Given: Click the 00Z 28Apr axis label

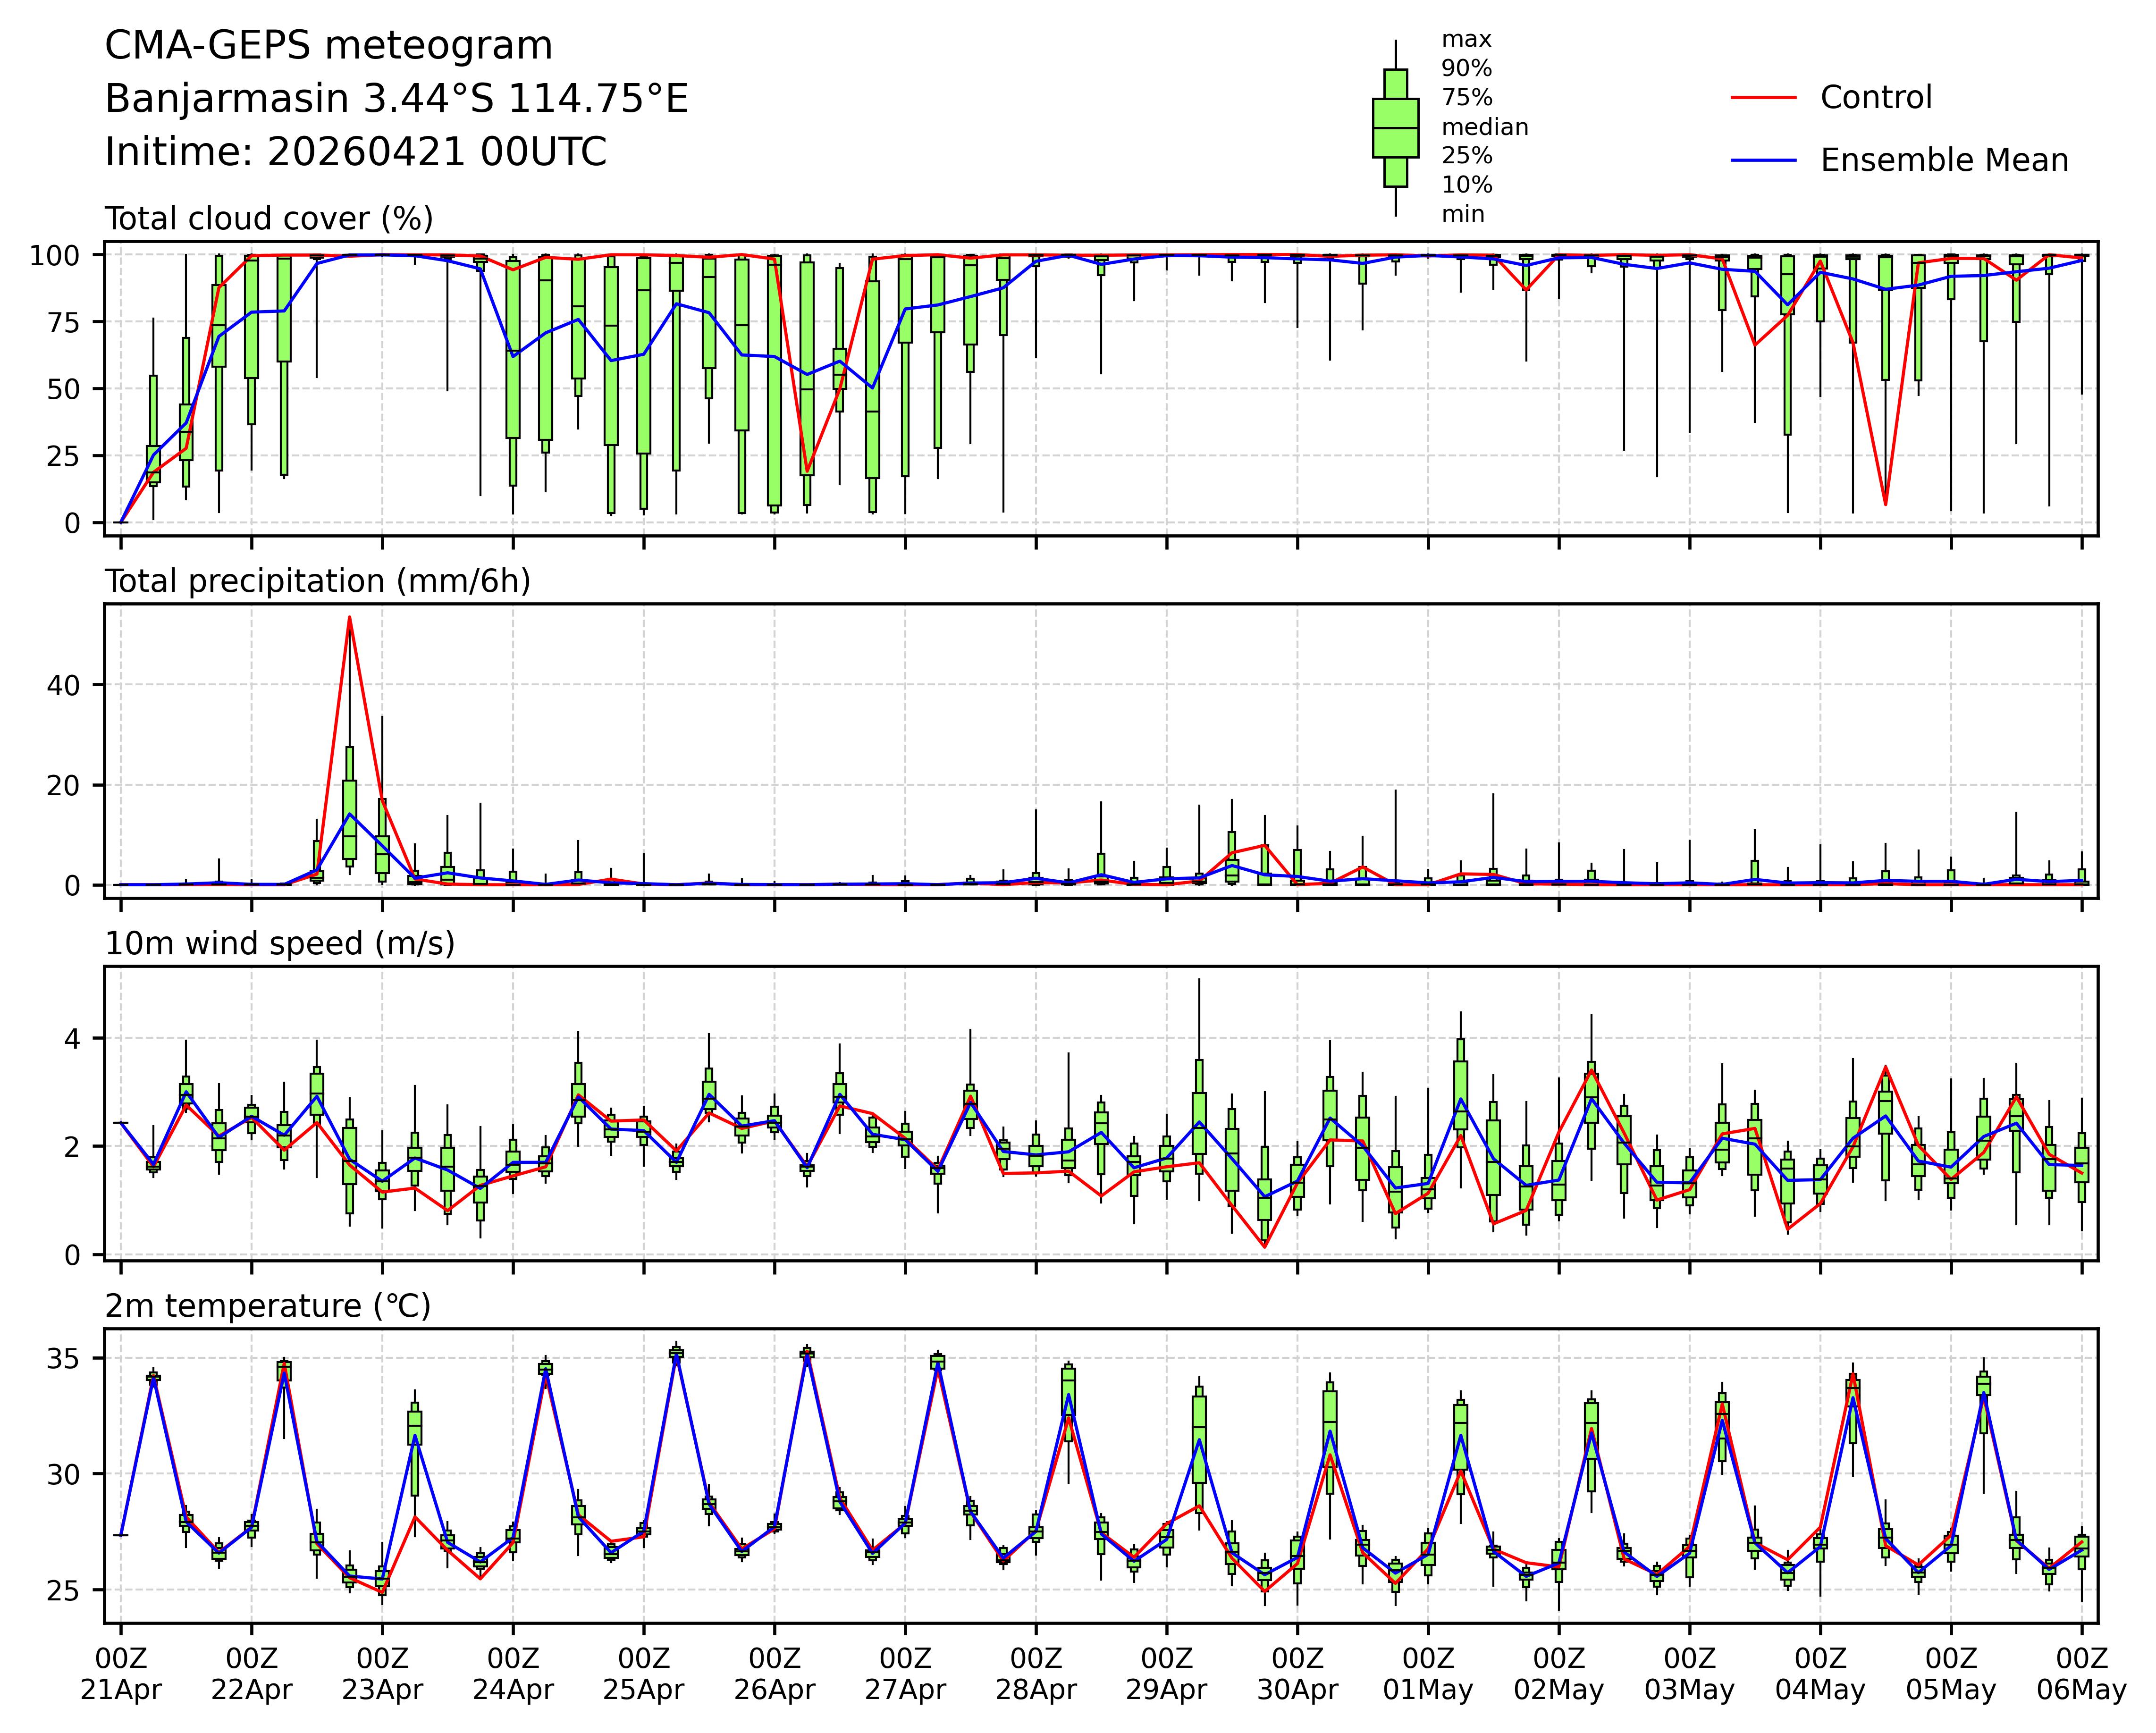Looking at the screenshot, I should coord(1036,1675).
